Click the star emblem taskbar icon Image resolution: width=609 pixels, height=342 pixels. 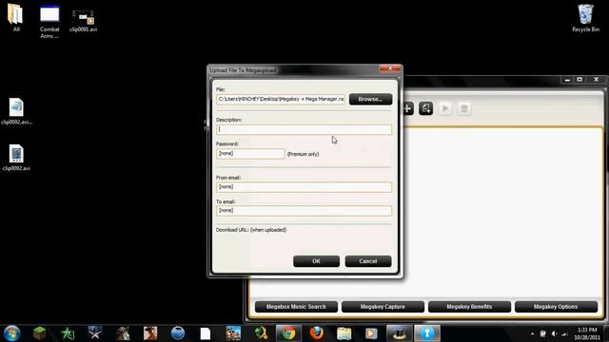[x=95, y=333]
